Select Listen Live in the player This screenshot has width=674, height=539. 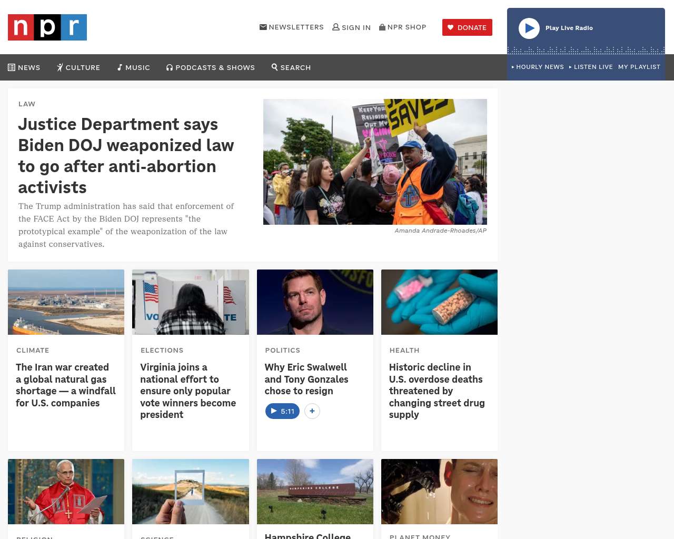(591, 67)
